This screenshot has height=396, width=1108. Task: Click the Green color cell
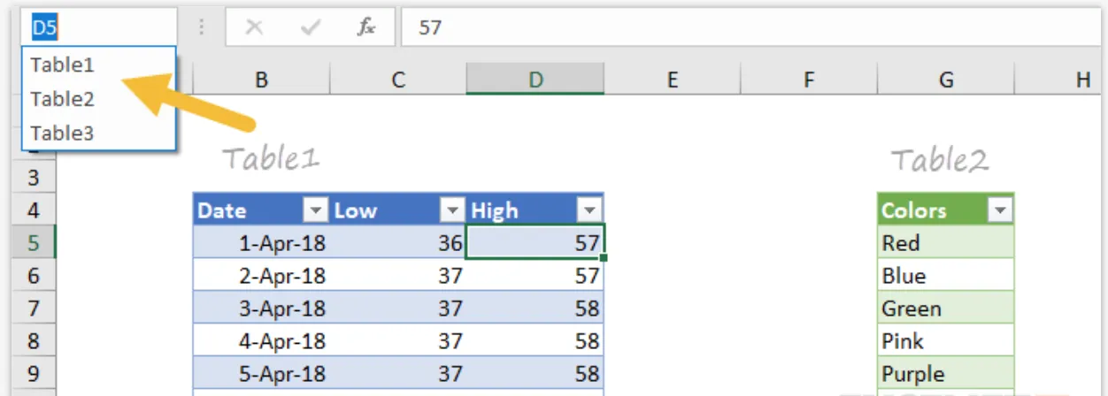click(946, 308)
